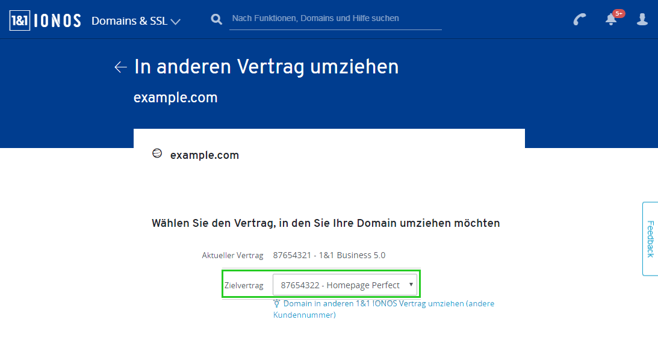The width and height of the screenshot is (658, 346).
Task: Click the 5+ notification badge
Action: 618,13
